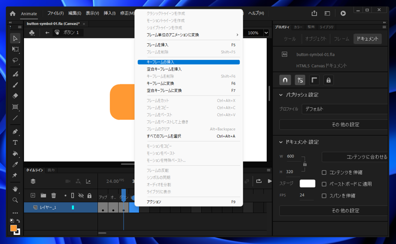Select the Line tool

coord(15,118)
